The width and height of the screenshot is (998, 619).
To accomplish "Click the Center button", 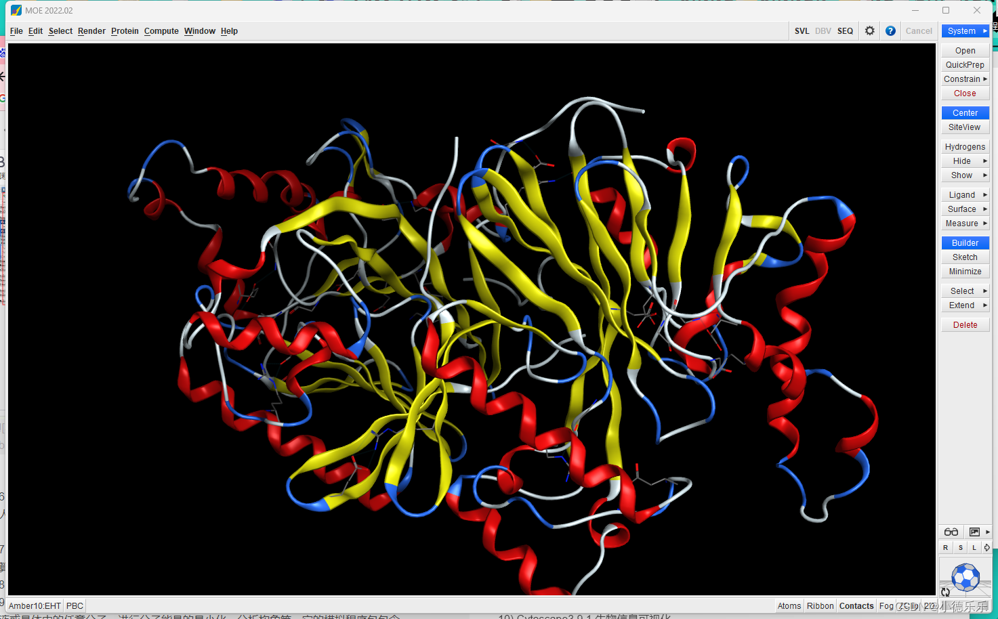I will pos(965,113).
